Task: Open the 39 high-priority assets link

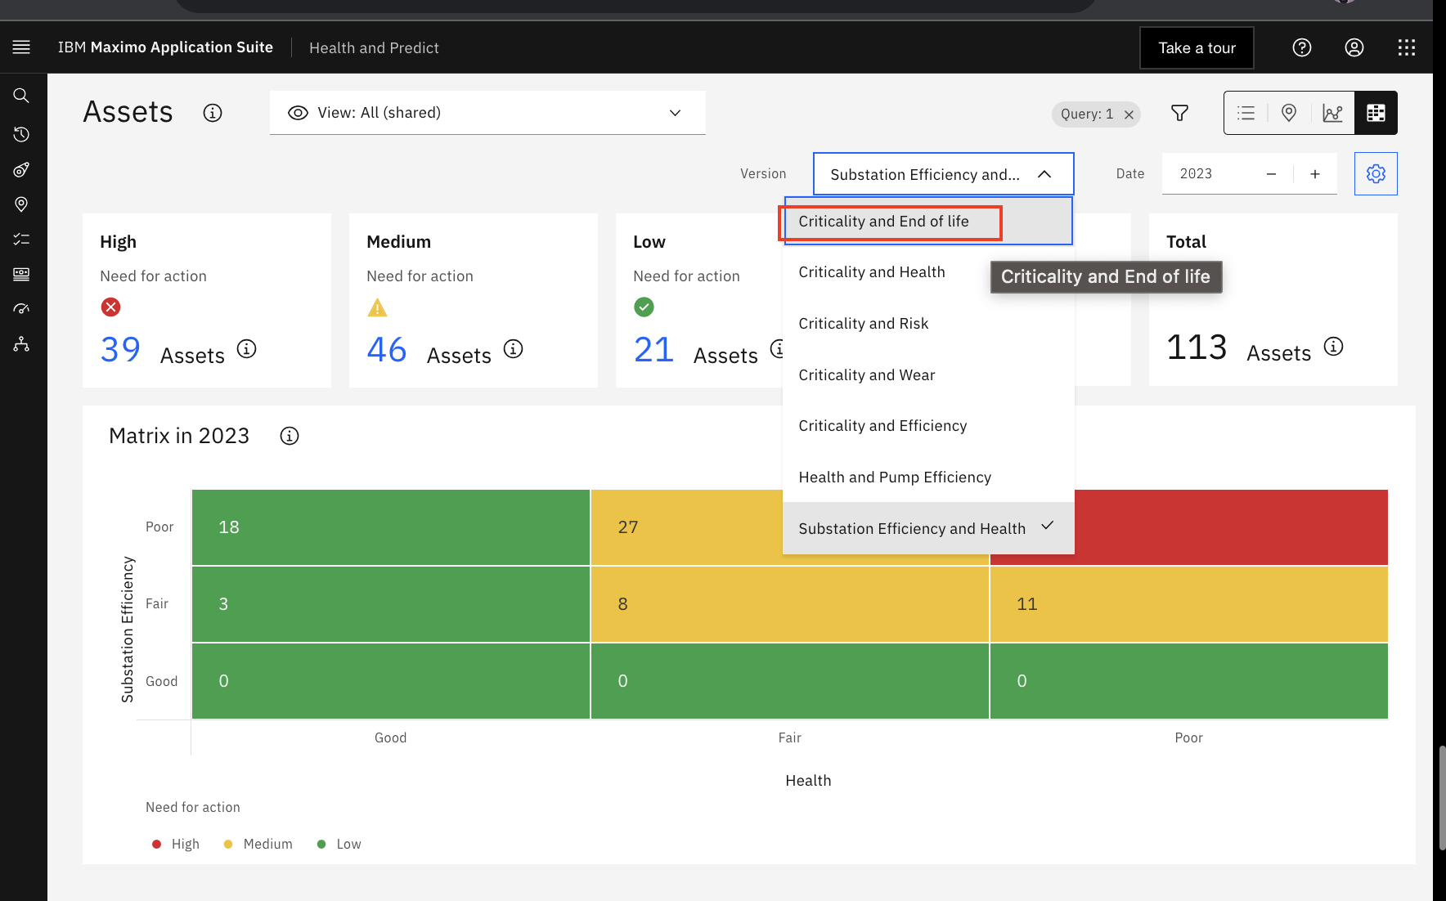Action: pos(120,350)
